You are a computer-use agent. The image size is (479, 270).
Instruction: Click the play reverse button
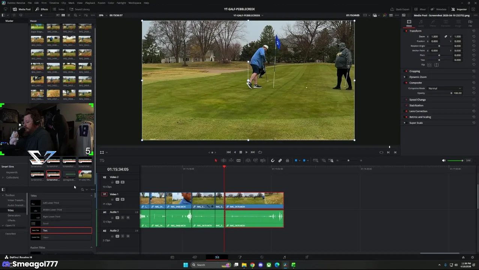click(235, 152)
